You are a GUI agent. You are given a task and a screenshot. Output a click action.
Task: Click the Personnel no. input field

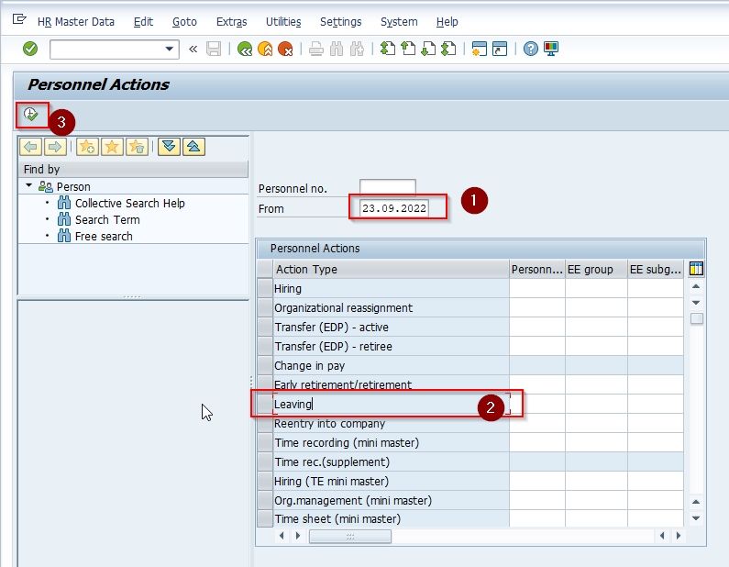[x=388, y=187]
